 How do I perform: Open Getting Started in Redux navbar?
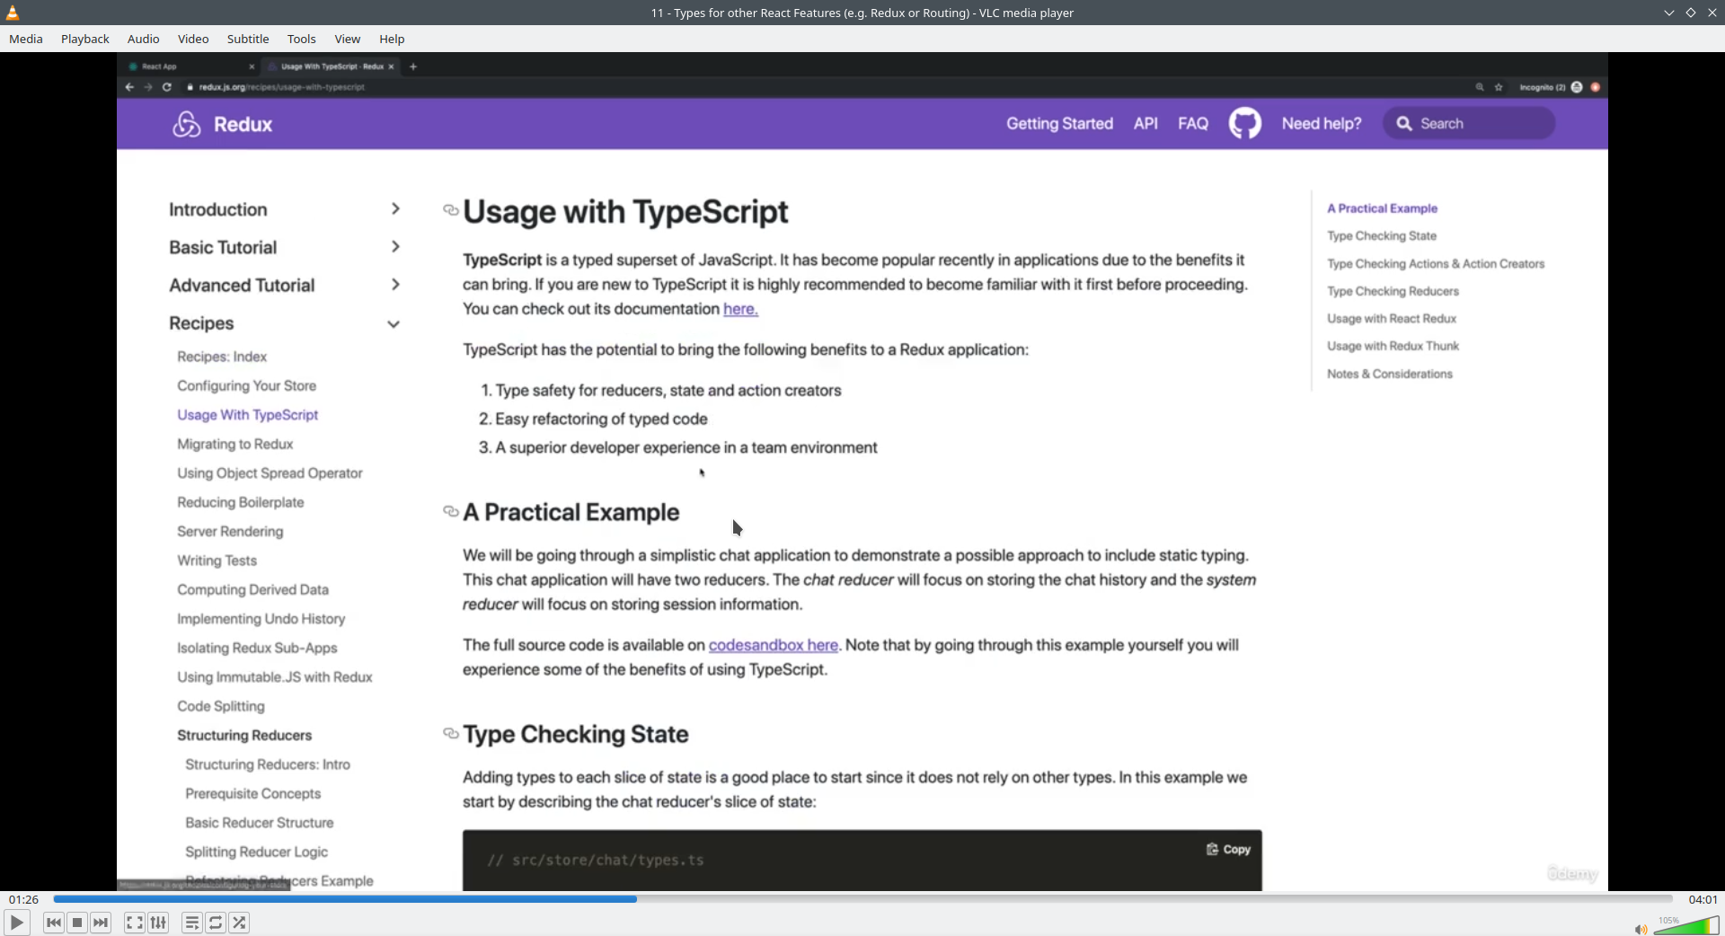click(x=1059, y=124)
